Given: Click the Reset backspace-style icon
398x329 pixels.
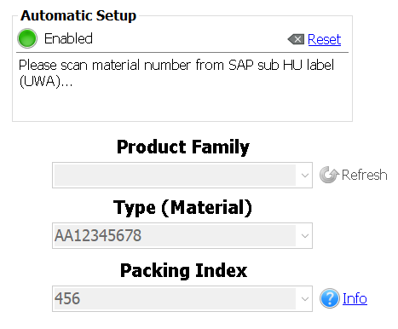Looking at the screenshot, I should [296, 39].
